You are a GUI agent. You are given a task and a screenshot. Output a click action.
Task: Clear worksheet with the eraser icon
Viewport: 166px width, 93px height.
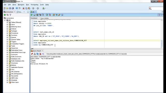59,15
